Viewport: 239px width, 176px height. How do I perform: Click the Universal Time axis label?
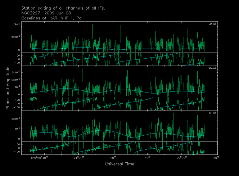pyautogui.click(x=119, y=164)
